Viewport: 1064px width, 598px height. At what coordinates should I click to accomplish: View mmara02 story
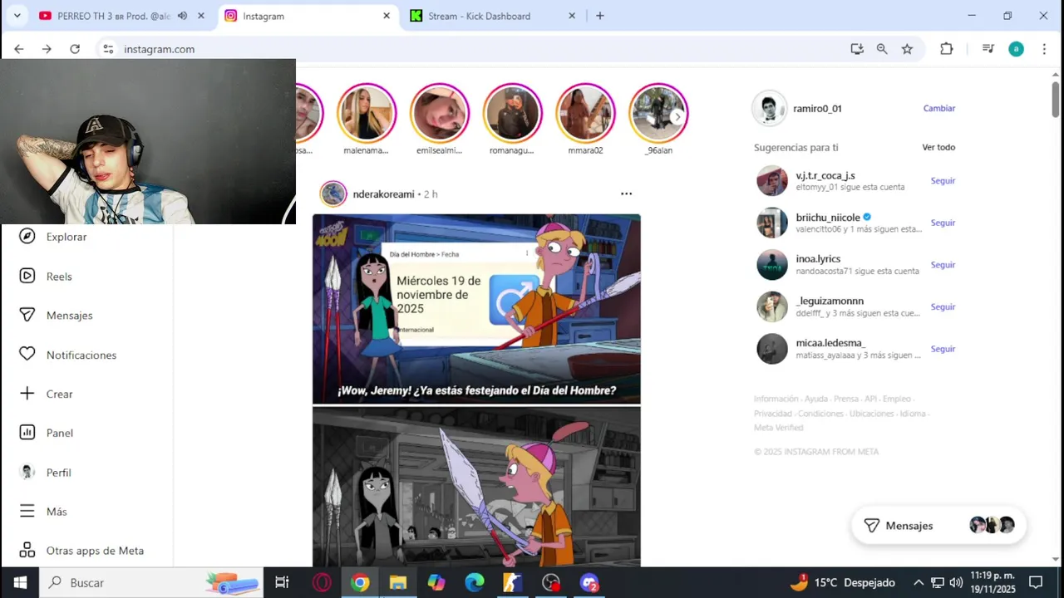586,113
